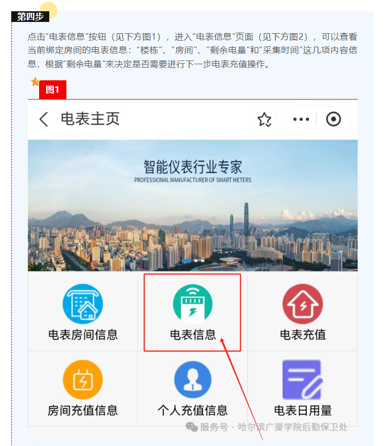
Task: Open the blue 个人充值信息 person icon
Action: 193,380
